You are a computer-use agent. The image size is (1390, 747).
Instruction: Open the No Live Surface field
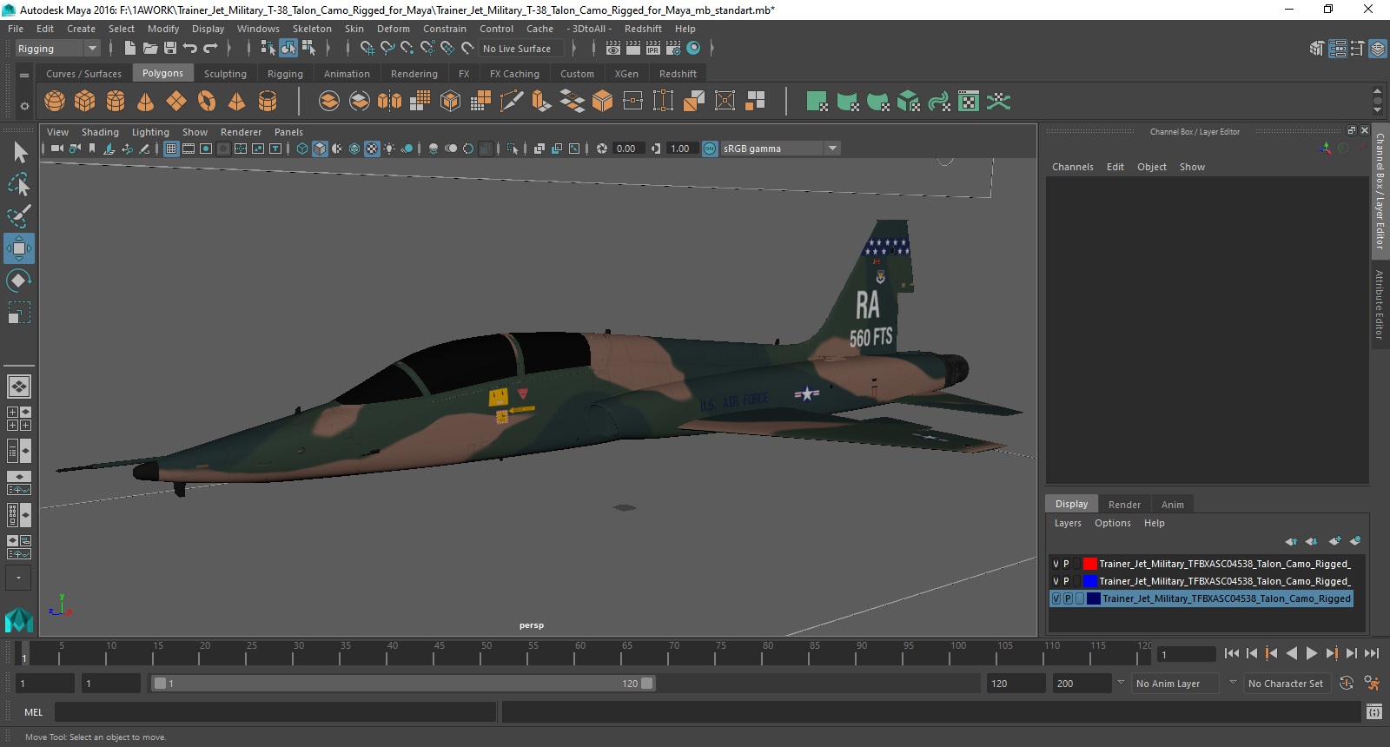coord(521,49)
